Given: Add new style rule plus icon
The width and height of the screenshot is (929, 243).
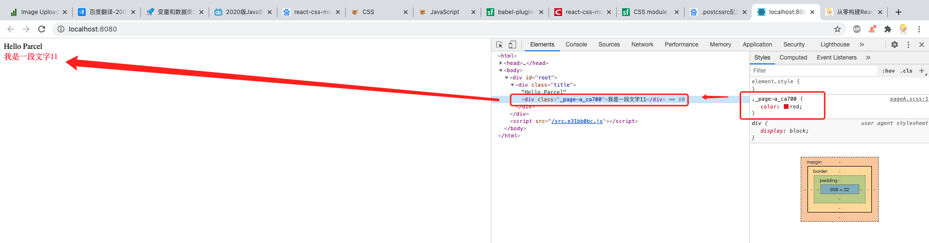Looking at the screenshot, I should coord(922,71).
